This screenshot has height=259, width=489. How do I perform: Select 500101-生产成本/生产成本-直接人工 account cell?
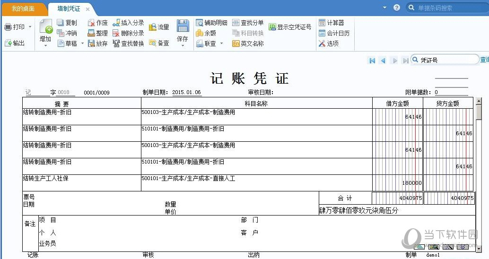(257, 182)
